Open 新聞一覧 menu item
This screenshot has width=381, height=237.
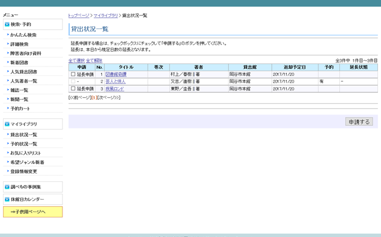tap(19, 99)
